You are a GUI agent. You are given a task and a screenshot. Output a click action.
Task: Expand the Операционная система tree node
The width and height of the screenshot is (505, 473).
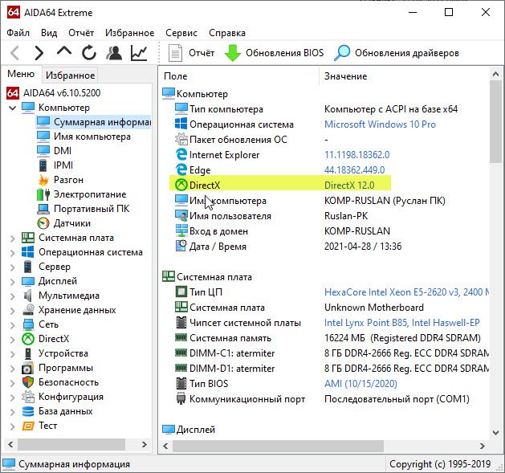pyautogui.click(x=12, y=253)
